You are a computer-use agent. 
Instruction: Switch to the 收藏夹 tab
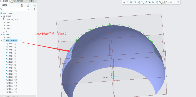coord(30,1)
